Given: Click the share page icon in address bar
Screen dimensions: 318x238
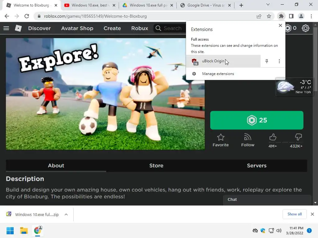Looking at the screenshot, I should pyautogui.click(x=259, y=16).
